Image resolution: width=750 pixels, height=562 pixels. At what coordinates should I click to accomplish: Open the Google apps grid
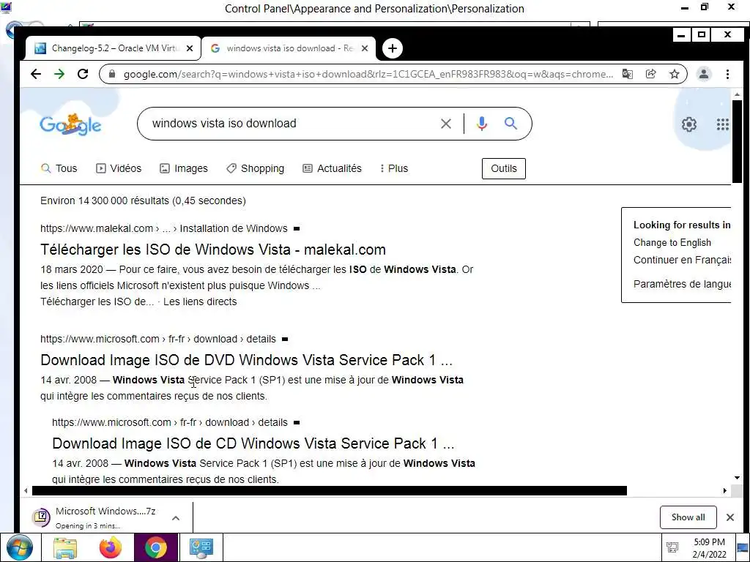(x=723, y=124)
